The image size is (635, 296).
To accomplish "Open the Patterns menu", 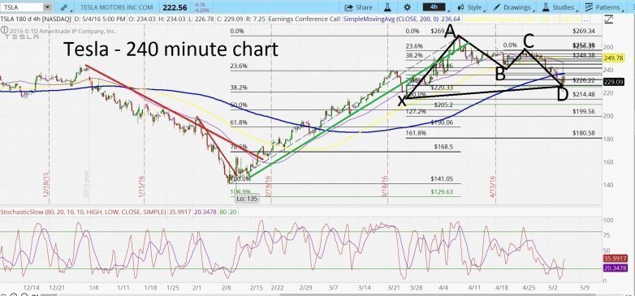I will tap(603, 7).
